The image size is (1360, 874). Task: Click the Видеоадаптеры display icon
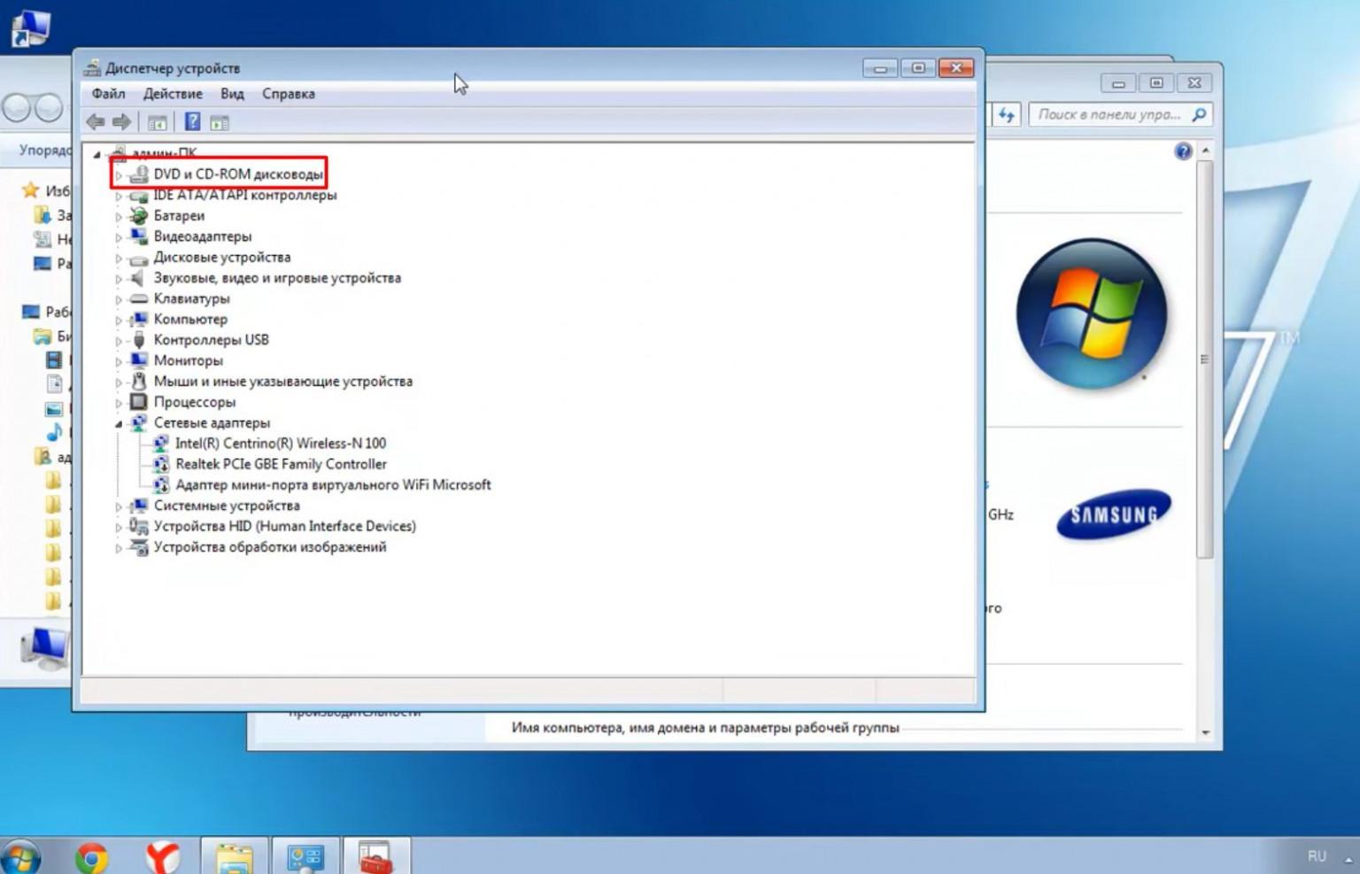[138, 236]
